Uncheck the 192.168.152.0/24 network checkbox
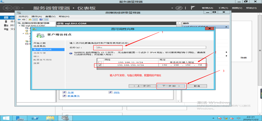 [x=100, y=65]
